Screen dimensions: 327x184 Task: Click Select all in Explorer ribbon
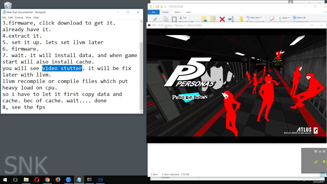click(299, 18)
